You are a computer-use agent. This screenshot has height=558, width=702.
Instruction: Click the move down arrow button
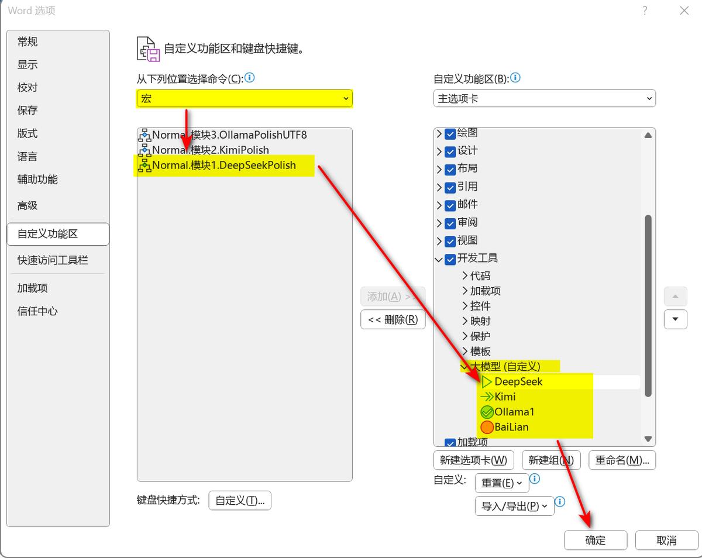point(675,319)
